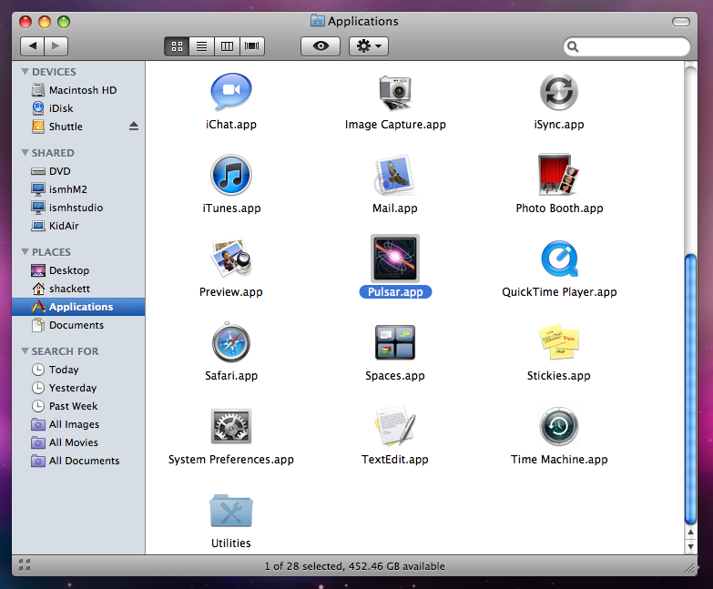Image resolution: width=713 pixels, height=589 pixels.
Task: Connect to ismhM2 shared computer
Action: click(78, 189)
